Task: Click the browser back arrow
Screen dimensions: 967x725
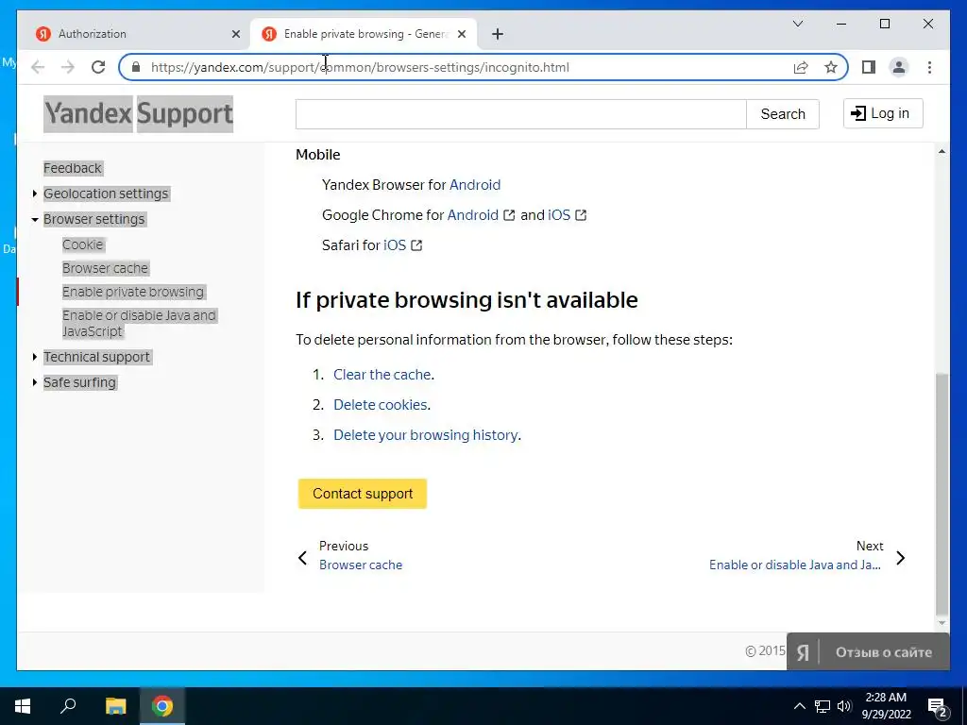Action: (x=38, y=67)
